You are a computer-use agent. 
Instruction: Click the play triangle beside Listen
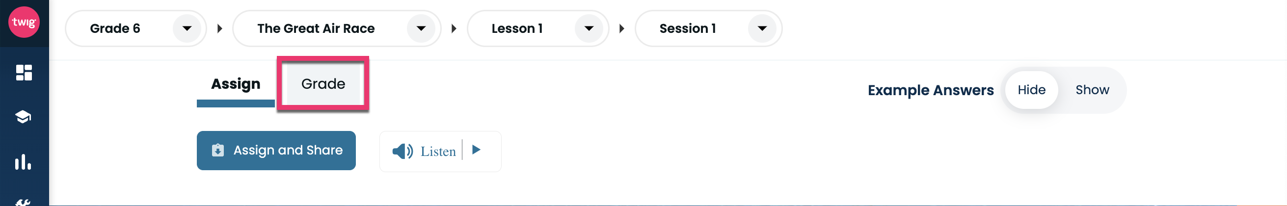(x=476, y=150)
